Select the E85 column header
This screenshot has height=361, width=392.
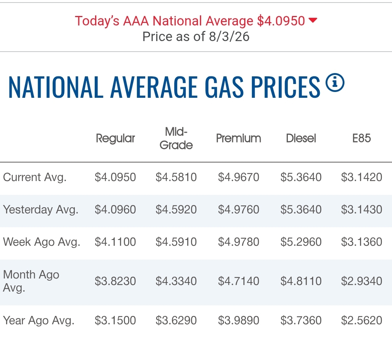pyautogui.click(x=362, y=139)
